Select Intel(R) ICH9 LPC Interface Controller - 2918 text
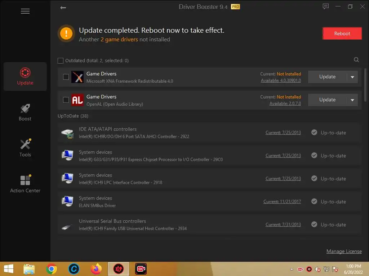 (x=120, y=183)
